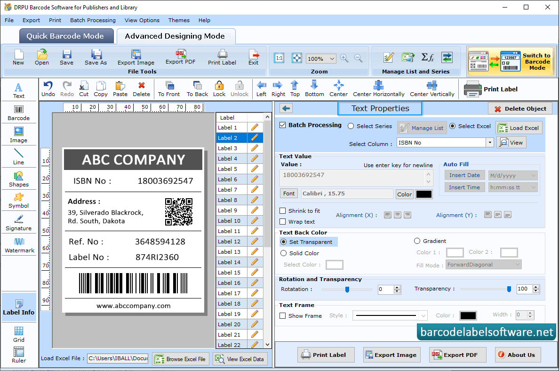
Task: Bring object To Front
Action: pos(169,89)
